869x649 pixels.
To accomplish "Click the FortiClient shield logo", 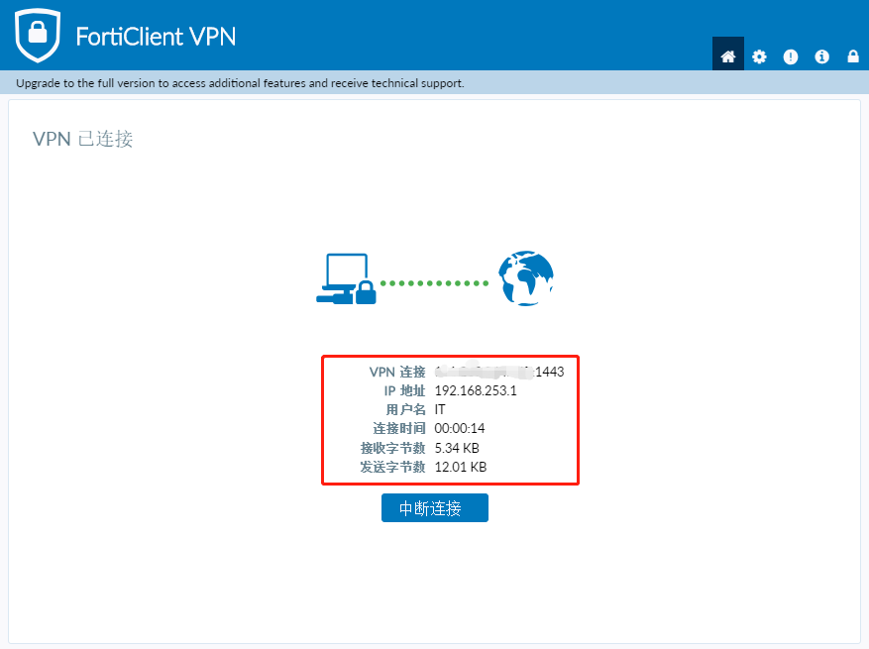I will pyautogui.click(x=38, y=35).
